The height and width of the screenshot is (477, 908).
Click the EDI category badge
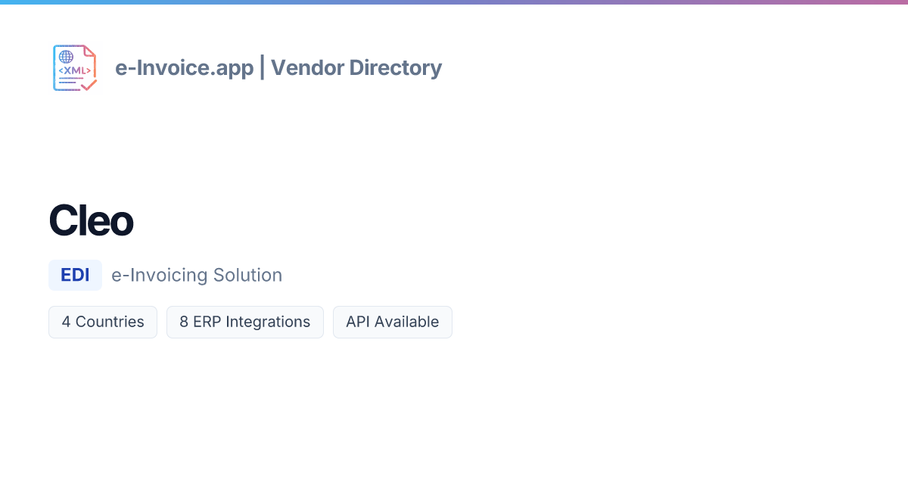pos(75,275)
